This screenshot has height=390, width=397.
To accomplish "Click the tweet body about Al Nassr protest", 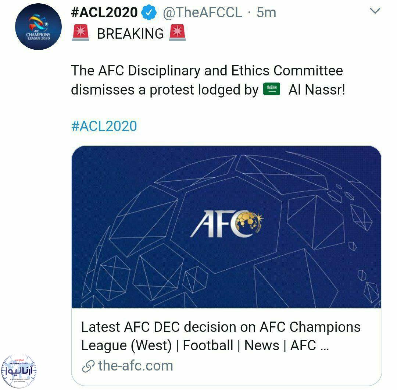I will pos(208,80).
